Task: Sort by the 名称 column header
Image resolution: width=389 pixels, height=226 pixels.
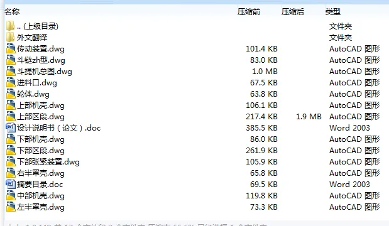Action: [12, 12]
